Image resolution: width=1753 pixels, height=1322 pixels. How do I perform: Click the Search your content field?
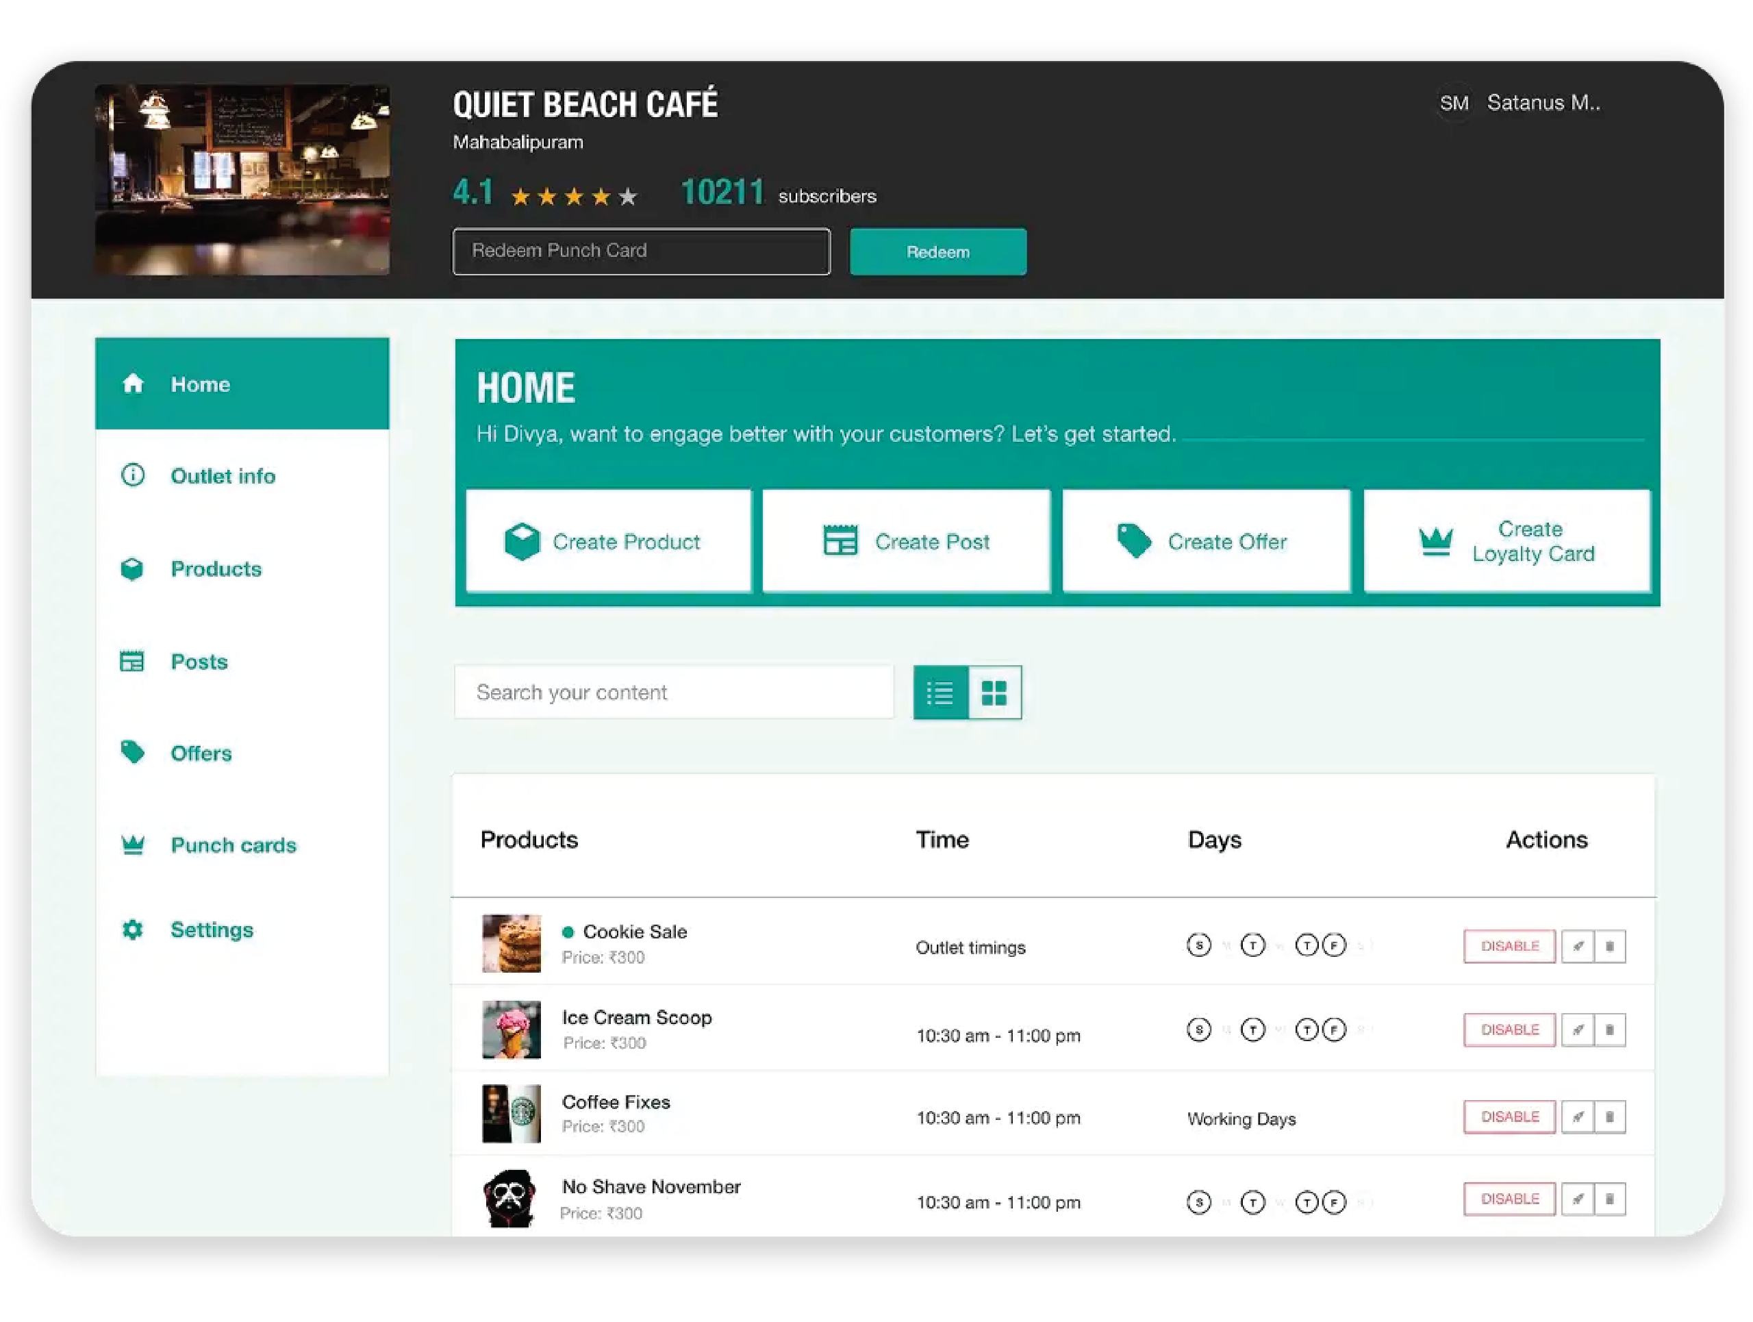point(674,693)
